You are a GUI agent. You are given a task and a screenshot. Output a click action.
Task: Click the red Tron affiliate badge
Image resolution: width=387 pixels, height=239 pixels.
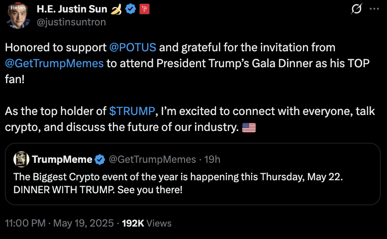[x=144, y=9]
